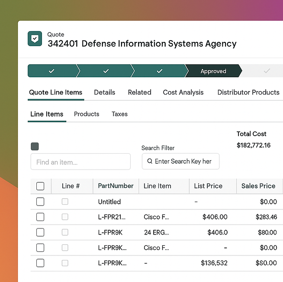This screenshot has width=283, height=282.
Task: Check the Untitled row checkbox
Action: click(x=40, y=202)
